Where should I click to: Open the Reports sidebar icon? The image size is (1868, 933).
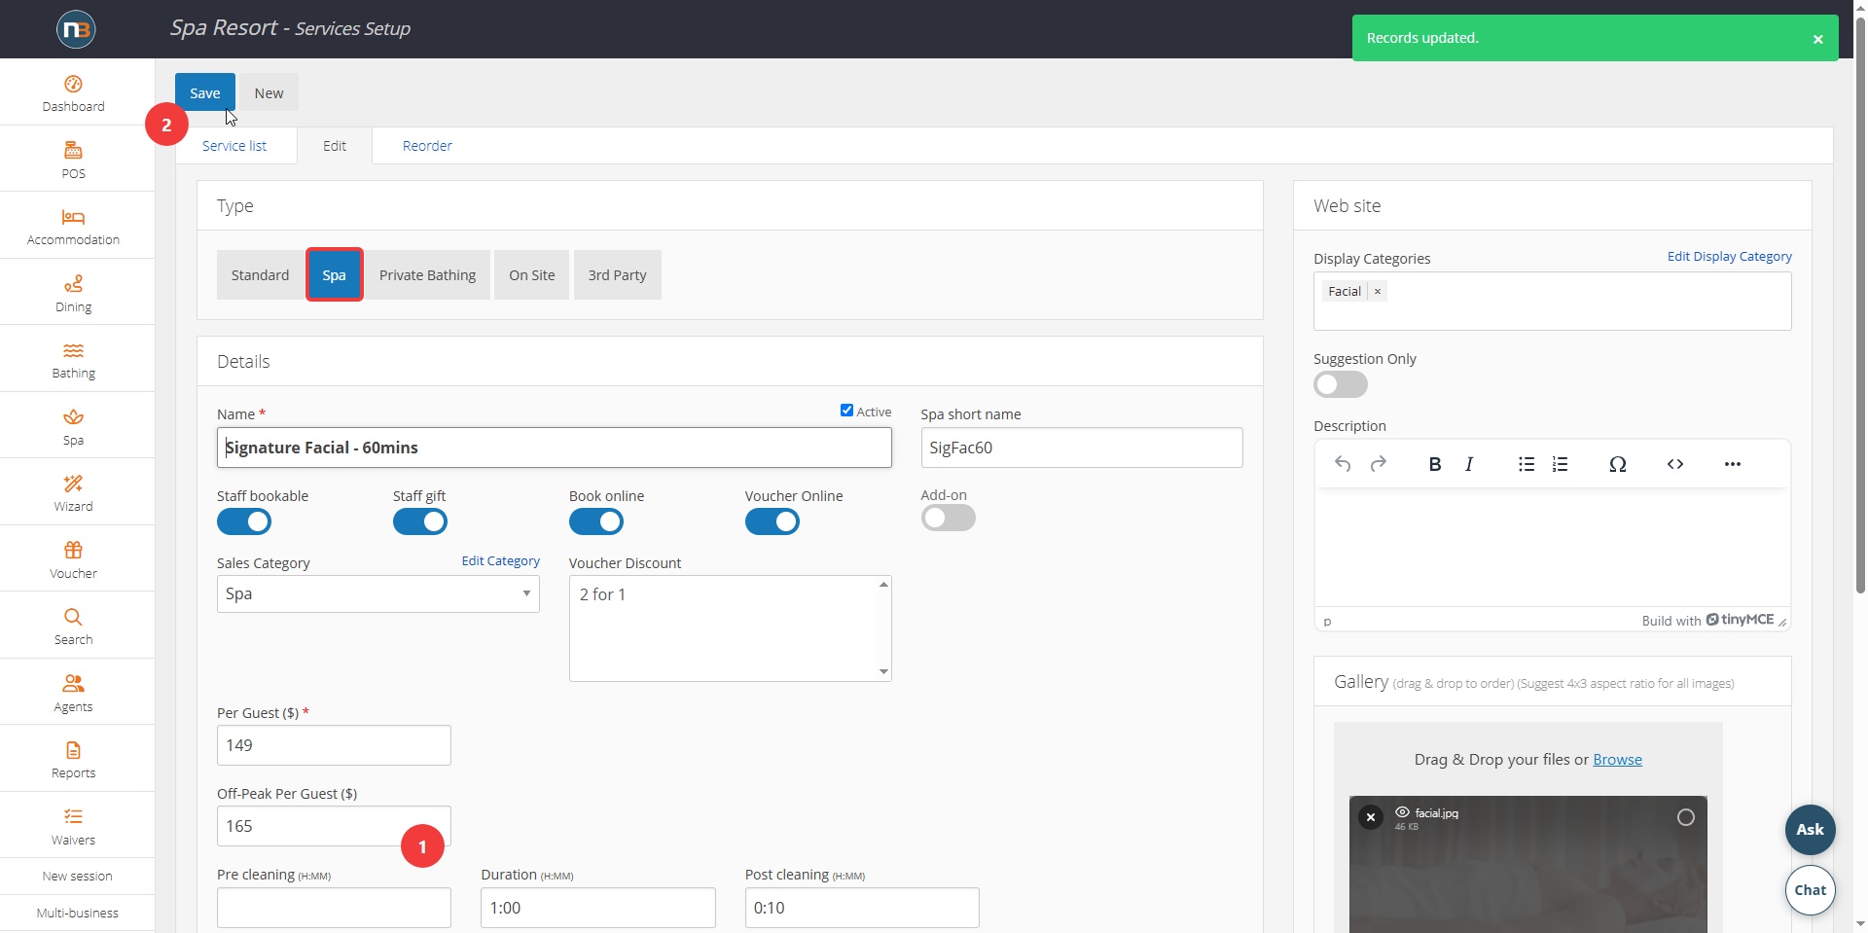tap(73, 750)
